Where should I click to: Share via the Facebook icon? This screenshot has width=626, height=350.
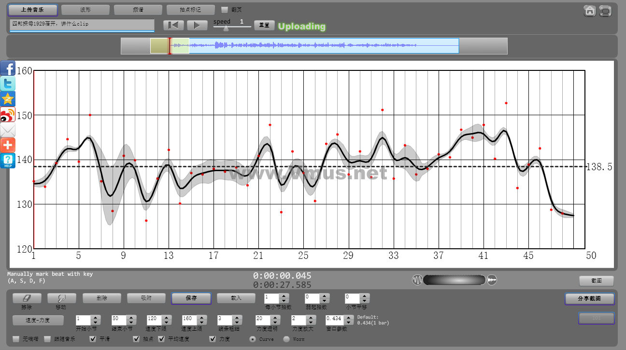tap(8, 68)
